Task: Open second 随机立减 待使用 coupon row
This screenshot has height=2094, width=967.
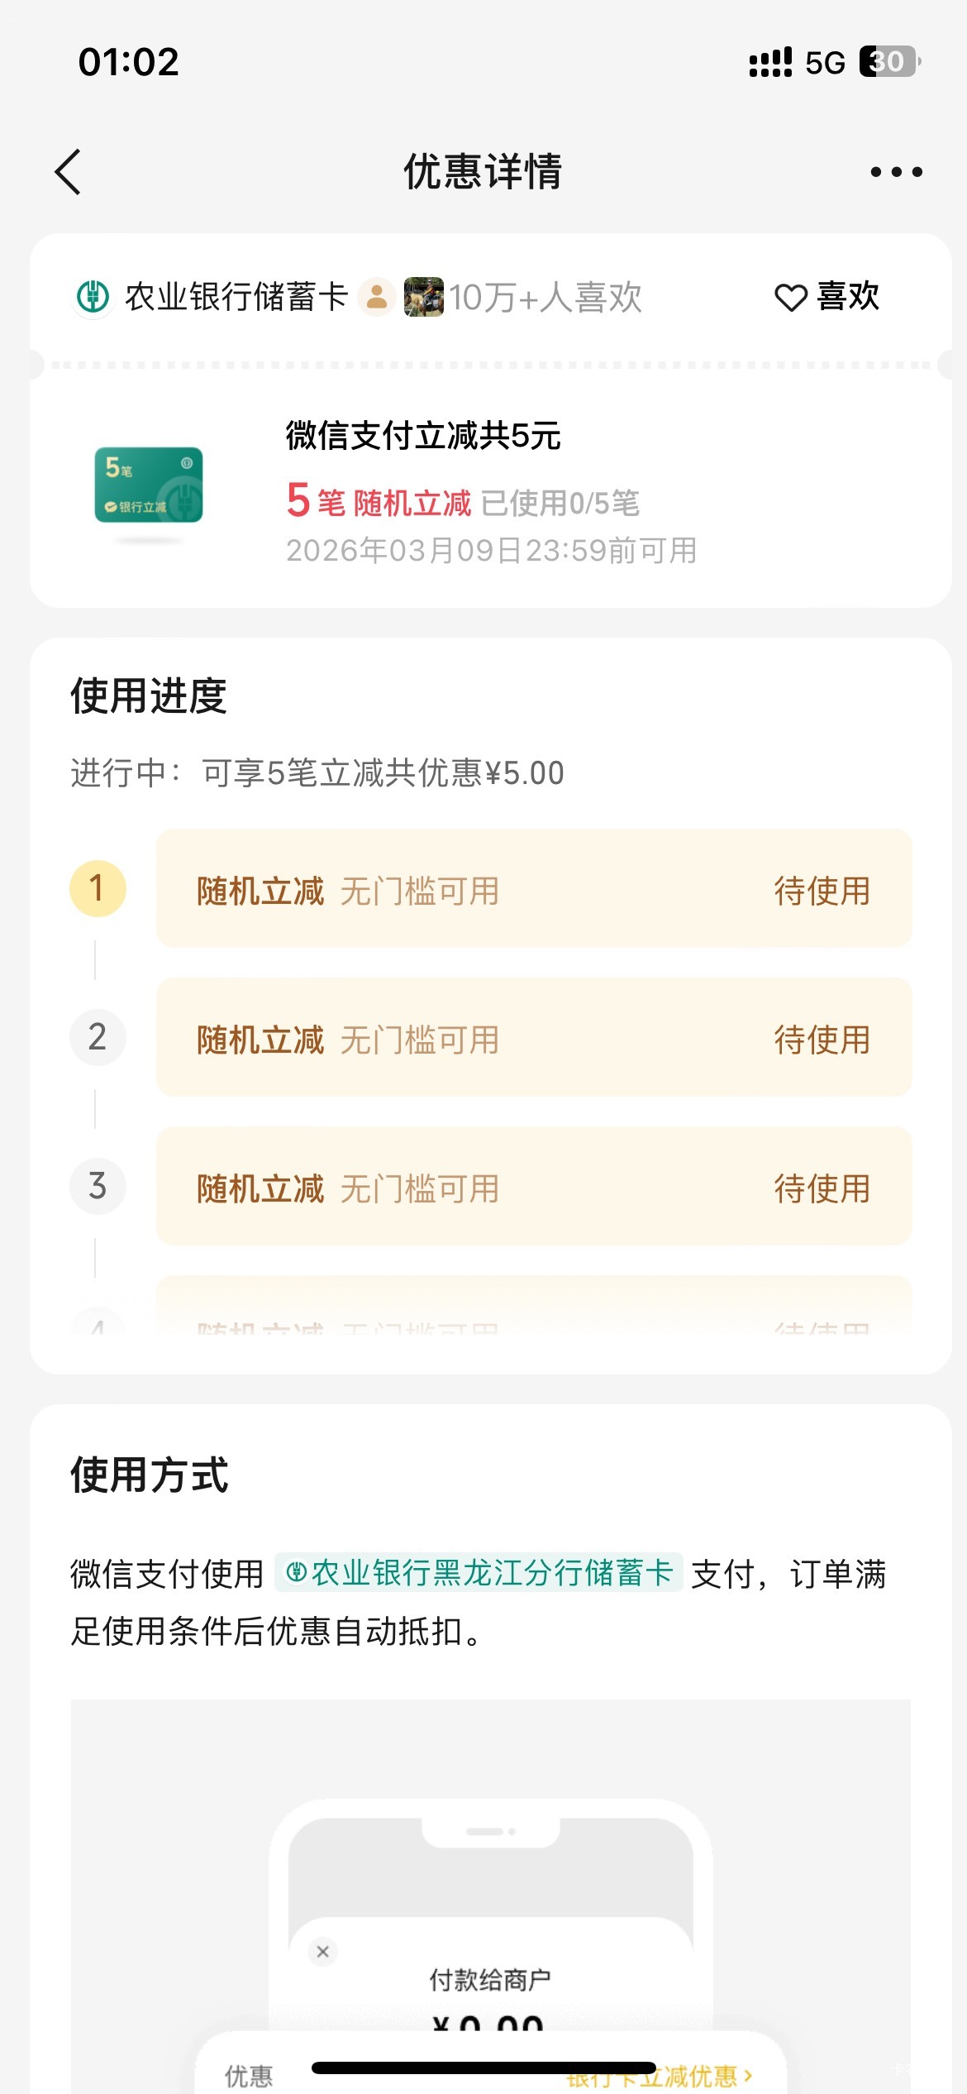Action: 534,1038
